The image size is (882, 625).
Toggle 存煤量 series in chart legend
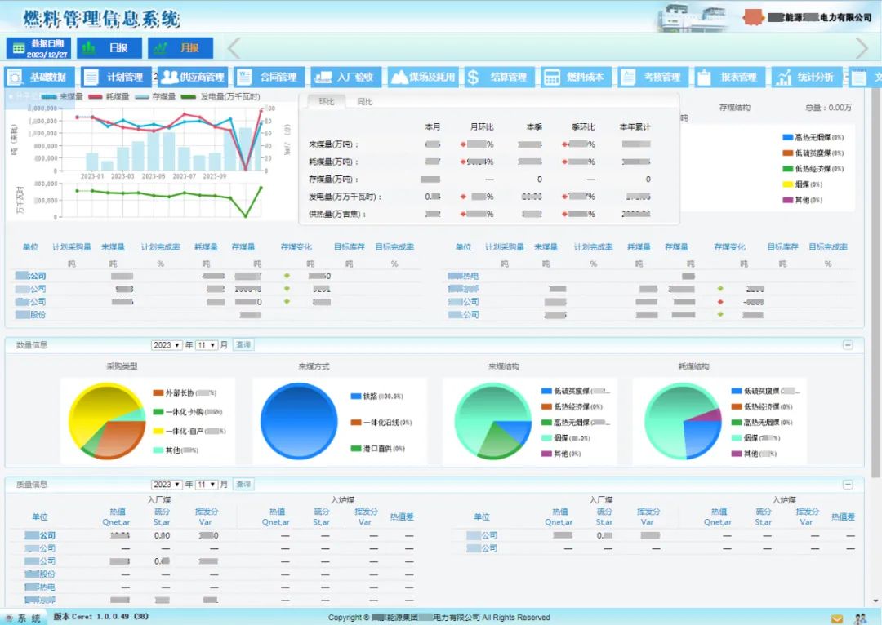tap(154, 96)
